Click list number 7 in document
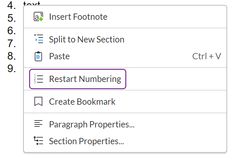The width and height of the screenshot is (243, 160). tap(12, 43)
